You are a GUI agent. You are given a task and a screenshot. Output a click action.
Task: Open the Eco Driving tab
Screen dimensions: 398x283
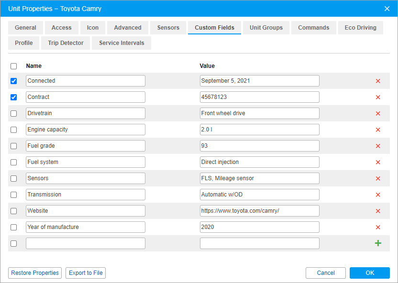point(360,28)
